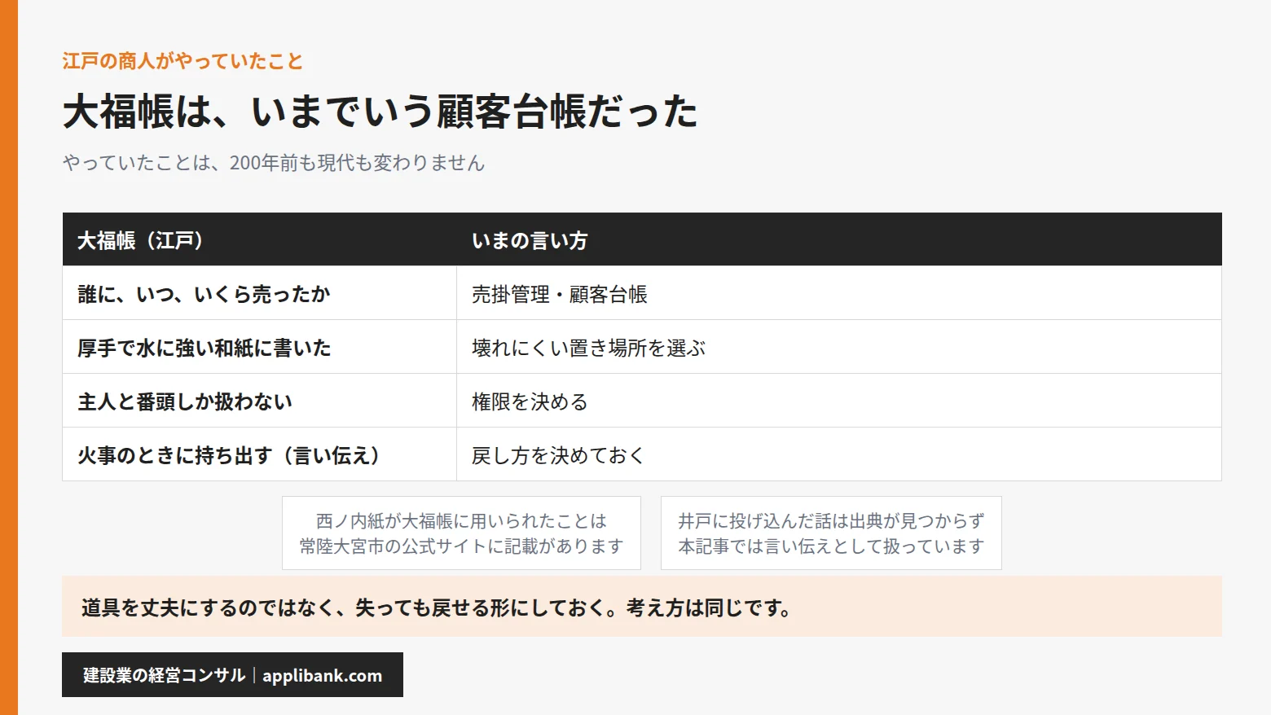Image resolution: width=1271 pixels, height=715 pixels.
Task: Click the cell 火事のときに持ち出す（言い伝え）
Action: click(259, 455)
